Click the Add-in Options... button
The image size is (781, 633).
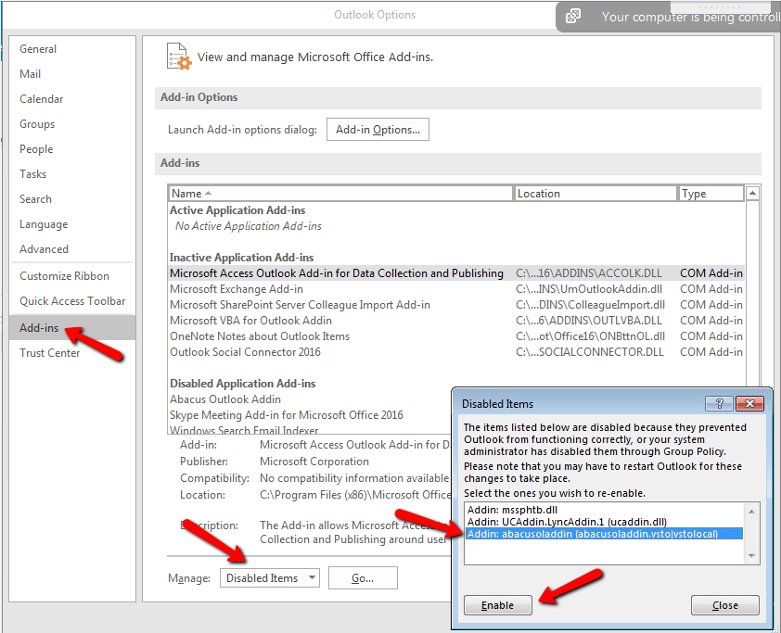point(378,130)
